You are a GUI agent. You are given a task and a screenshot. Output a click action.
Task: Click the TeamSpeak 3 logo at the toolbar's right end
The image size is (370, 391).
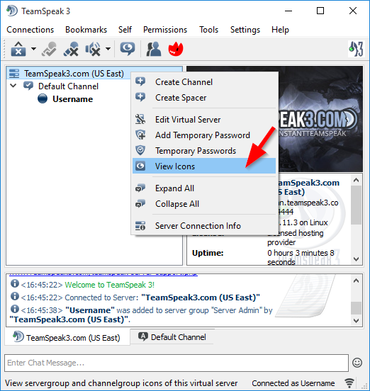(x=356, y=49)
